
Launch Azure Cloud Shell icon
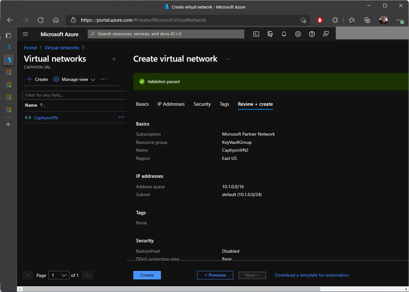[256, 34]
